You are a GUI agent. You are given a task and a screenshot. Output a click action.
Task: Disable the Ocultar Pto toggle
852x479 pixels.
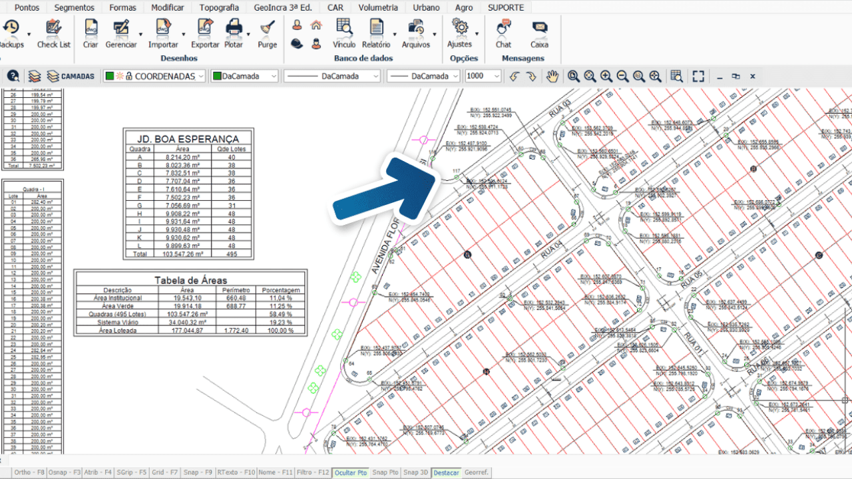coord(351,472)
